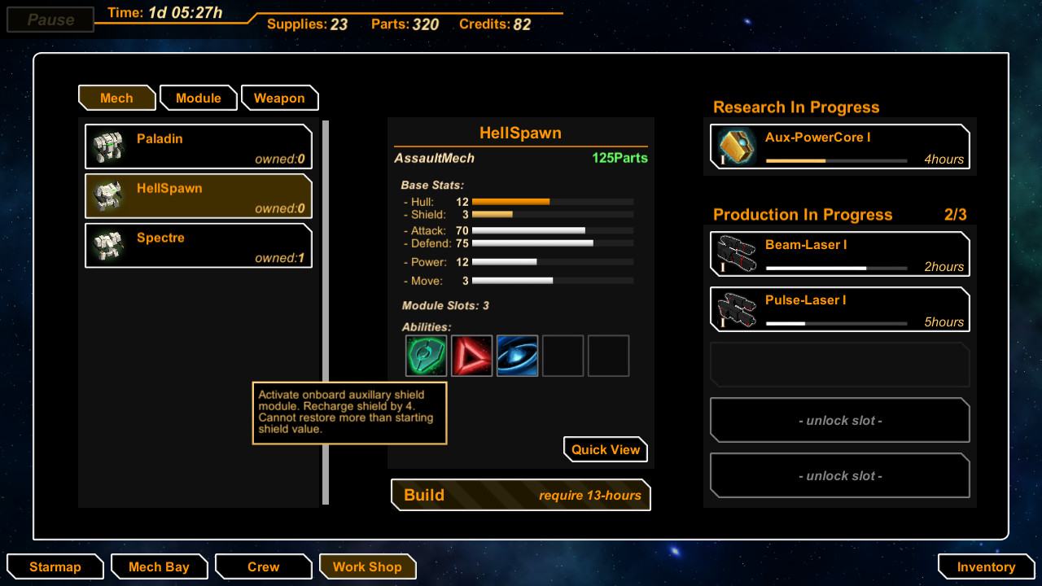The image size is (1042, 586).
Task: Open Quick View for the HellSpawn mech
Action: coord(605,448)
